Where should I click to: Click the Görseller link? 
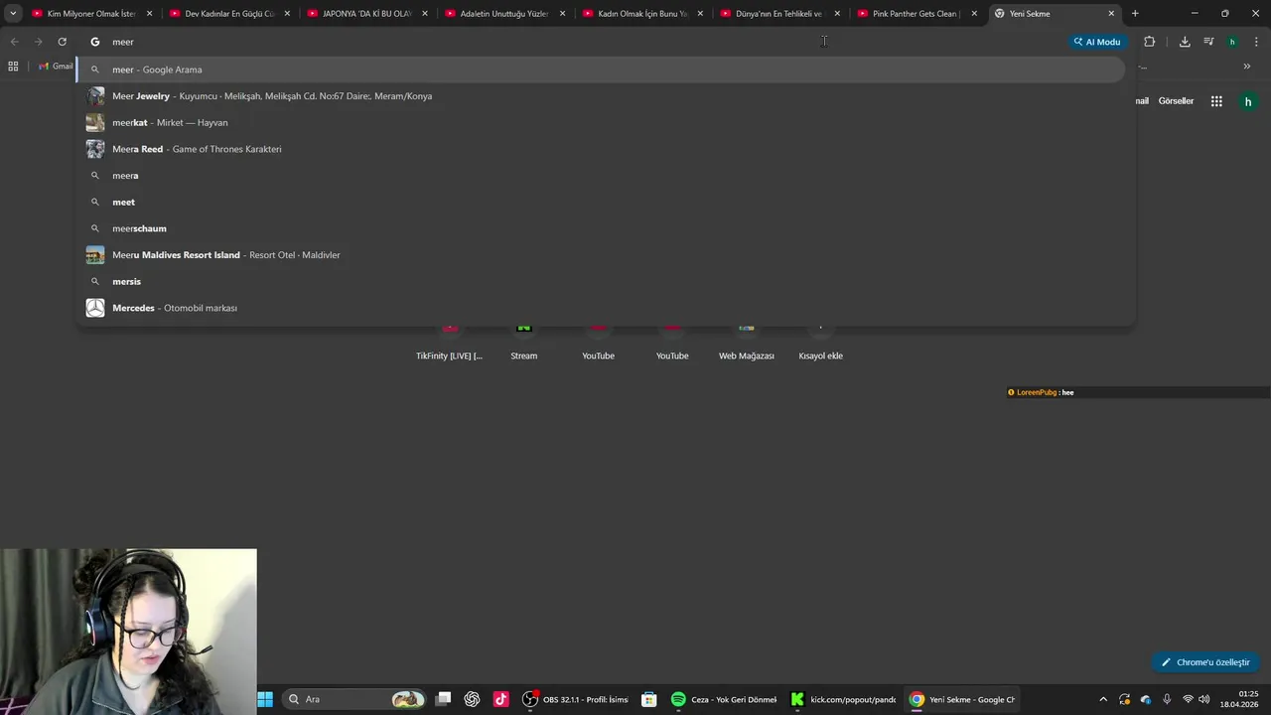pos(1176,101)
